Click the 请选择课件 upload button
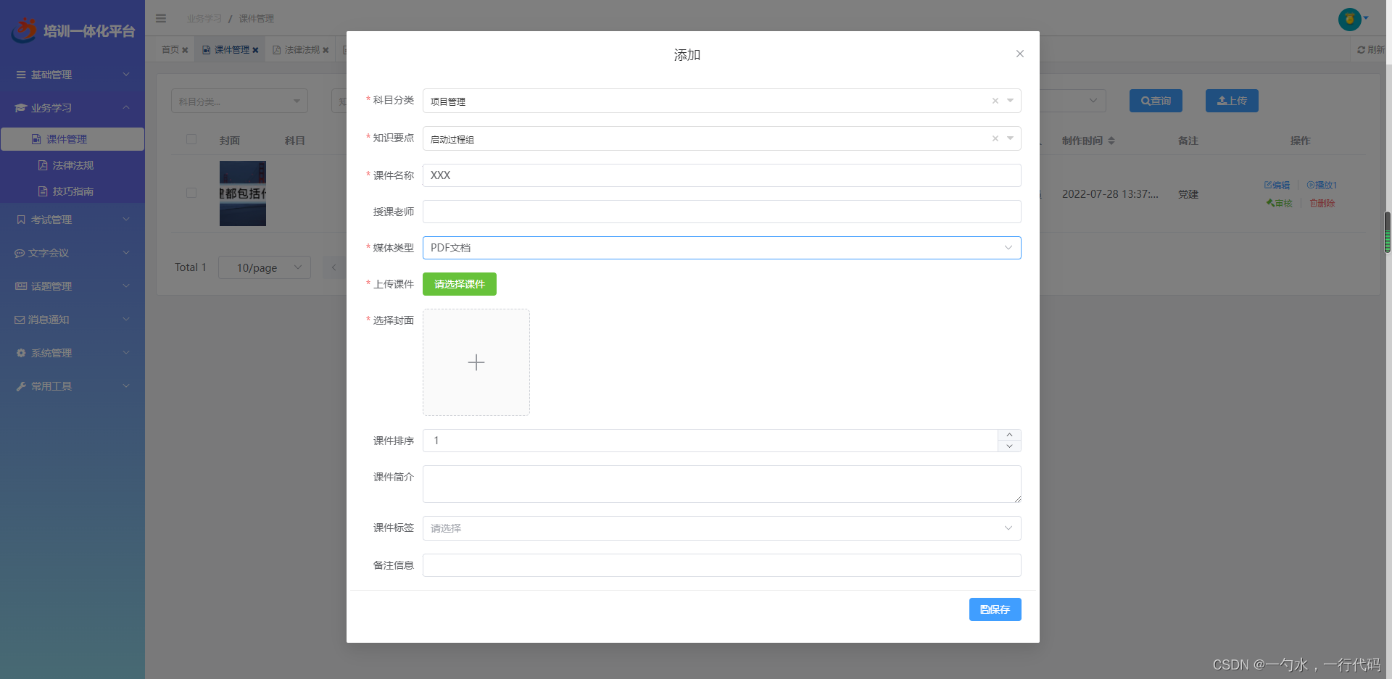The height and width of the screenshot is (679, 1392). [x=459, y=284]
